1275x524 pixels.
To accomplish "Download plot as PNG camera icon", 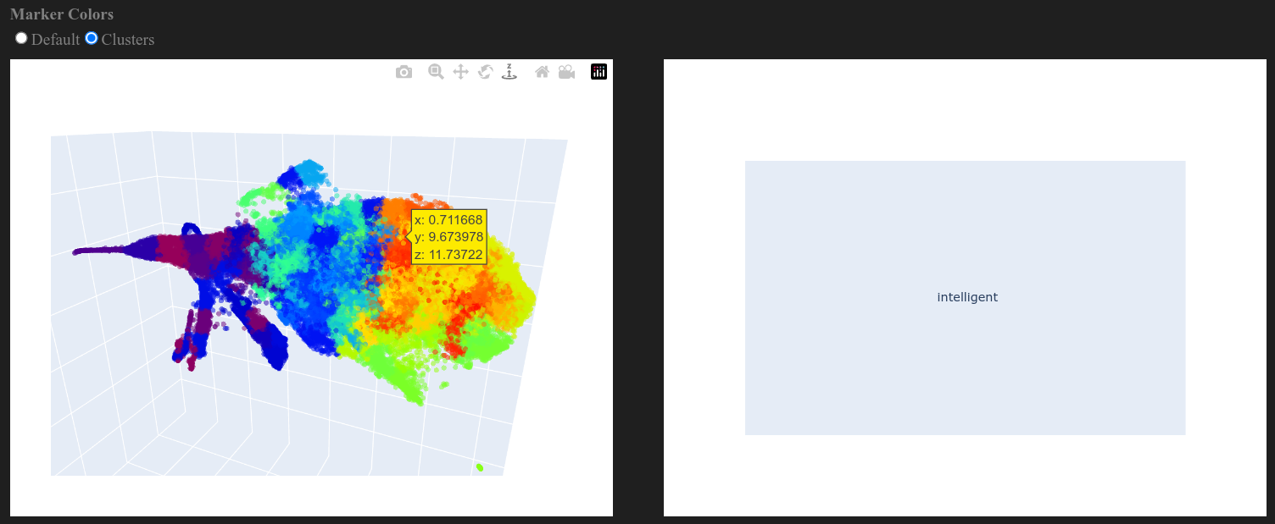I will (x=404, y=72).
